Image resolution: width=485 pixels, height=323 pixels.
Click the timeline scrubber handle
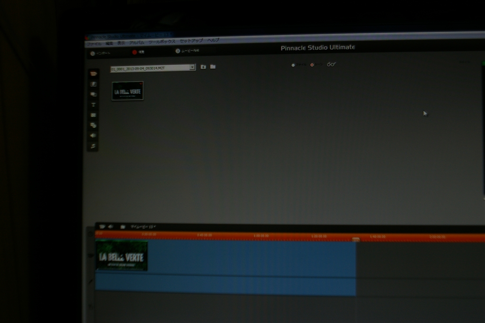click(356, 240)
